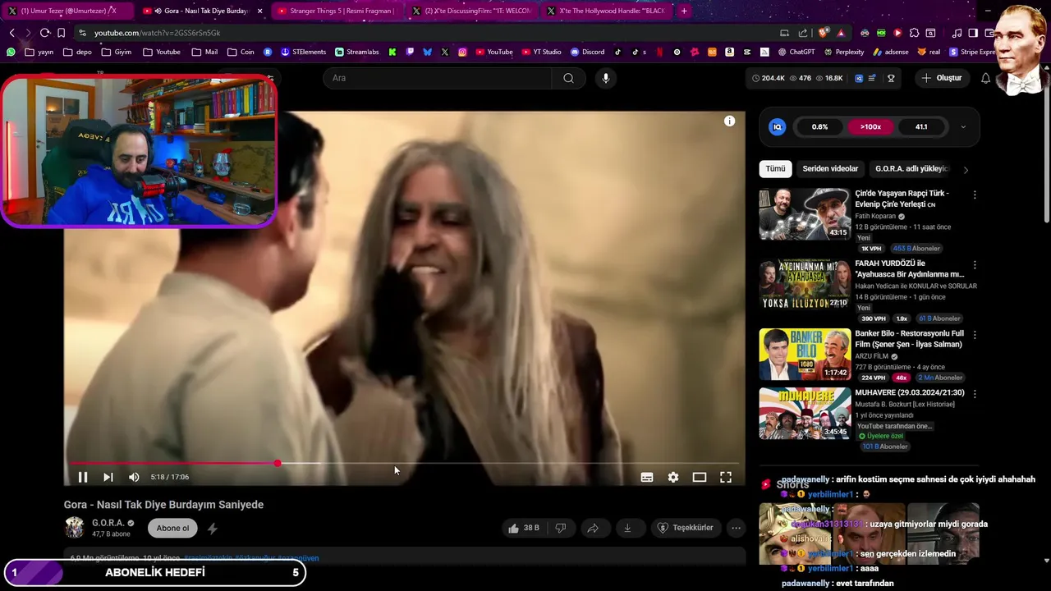
Task: Open the Brave shields icon
Action: tap(824, 33)
